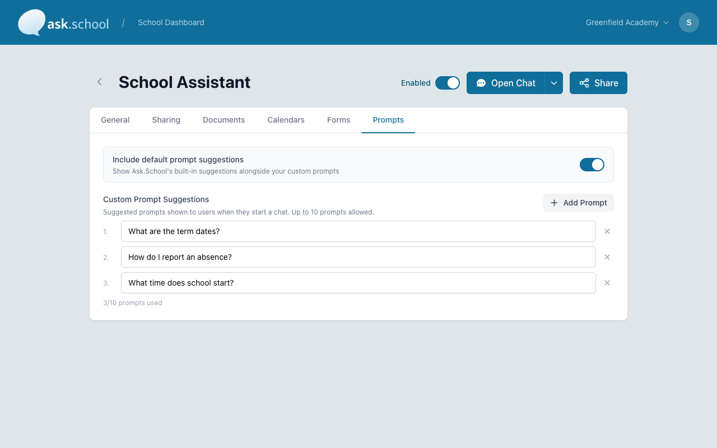Open the Calendars tab
This screenshot has width=717, height=448.
[286, 120]
